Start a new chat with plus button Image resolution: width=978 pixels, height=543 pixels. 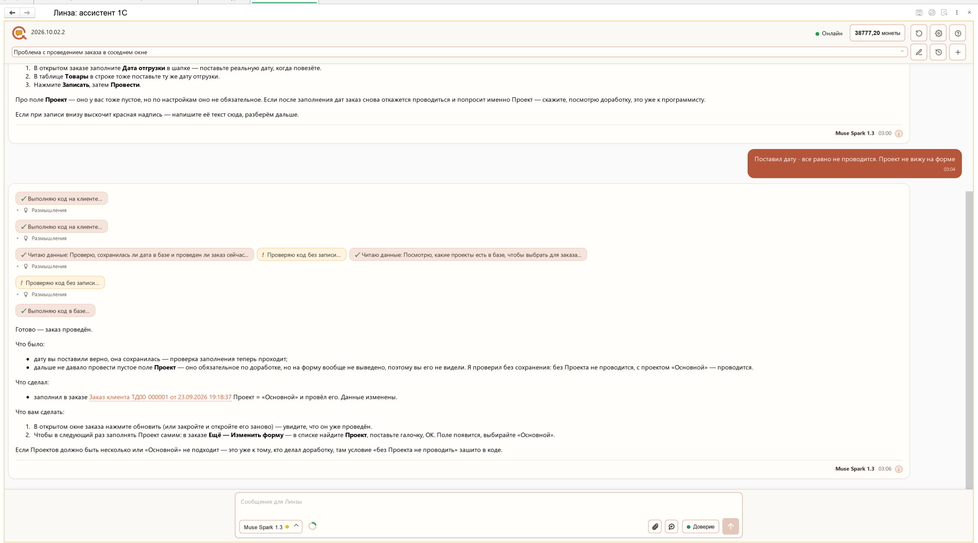pyautogui.click(x=957, y=52)
